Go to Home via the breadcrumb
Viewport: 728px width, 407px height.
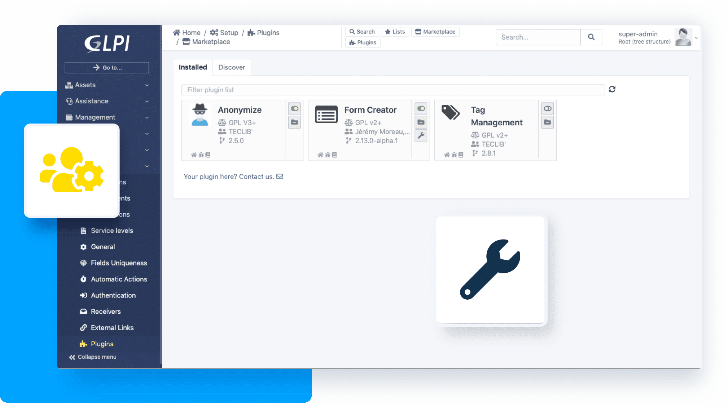[187, 33]
